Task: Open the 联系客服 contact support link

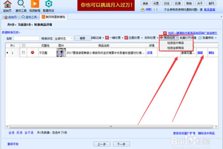Action: point(210,10)
